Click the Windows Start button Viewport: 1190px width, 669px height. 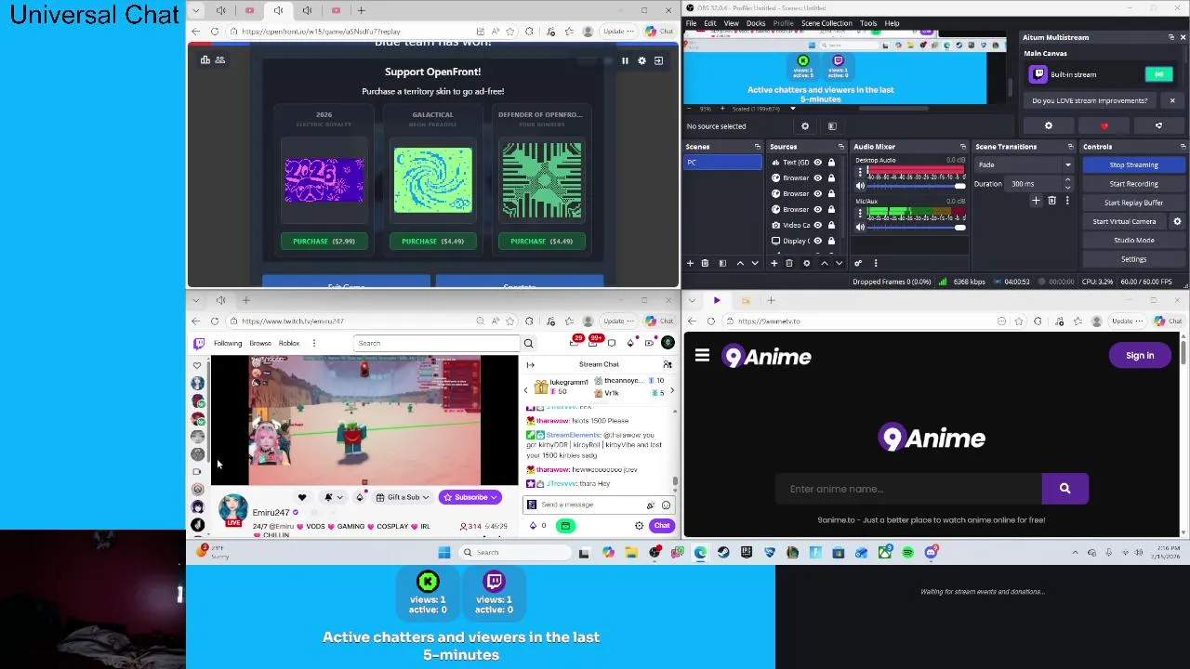(444, 553)
